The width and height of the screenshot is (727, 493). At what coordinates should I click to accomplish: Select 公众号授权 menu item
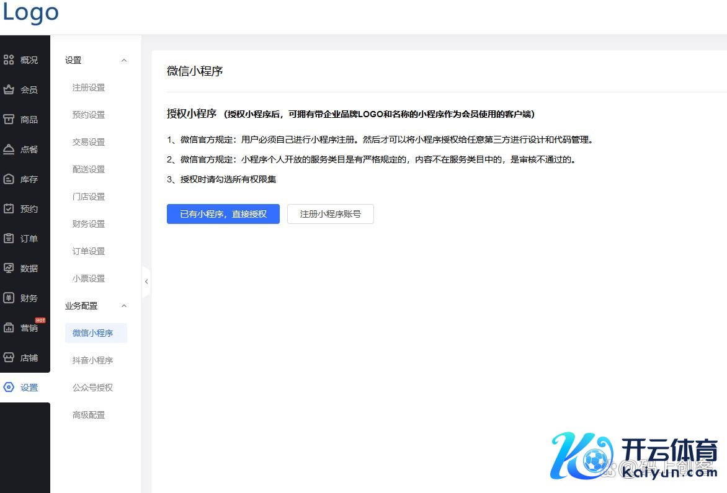tap(92, 388)
